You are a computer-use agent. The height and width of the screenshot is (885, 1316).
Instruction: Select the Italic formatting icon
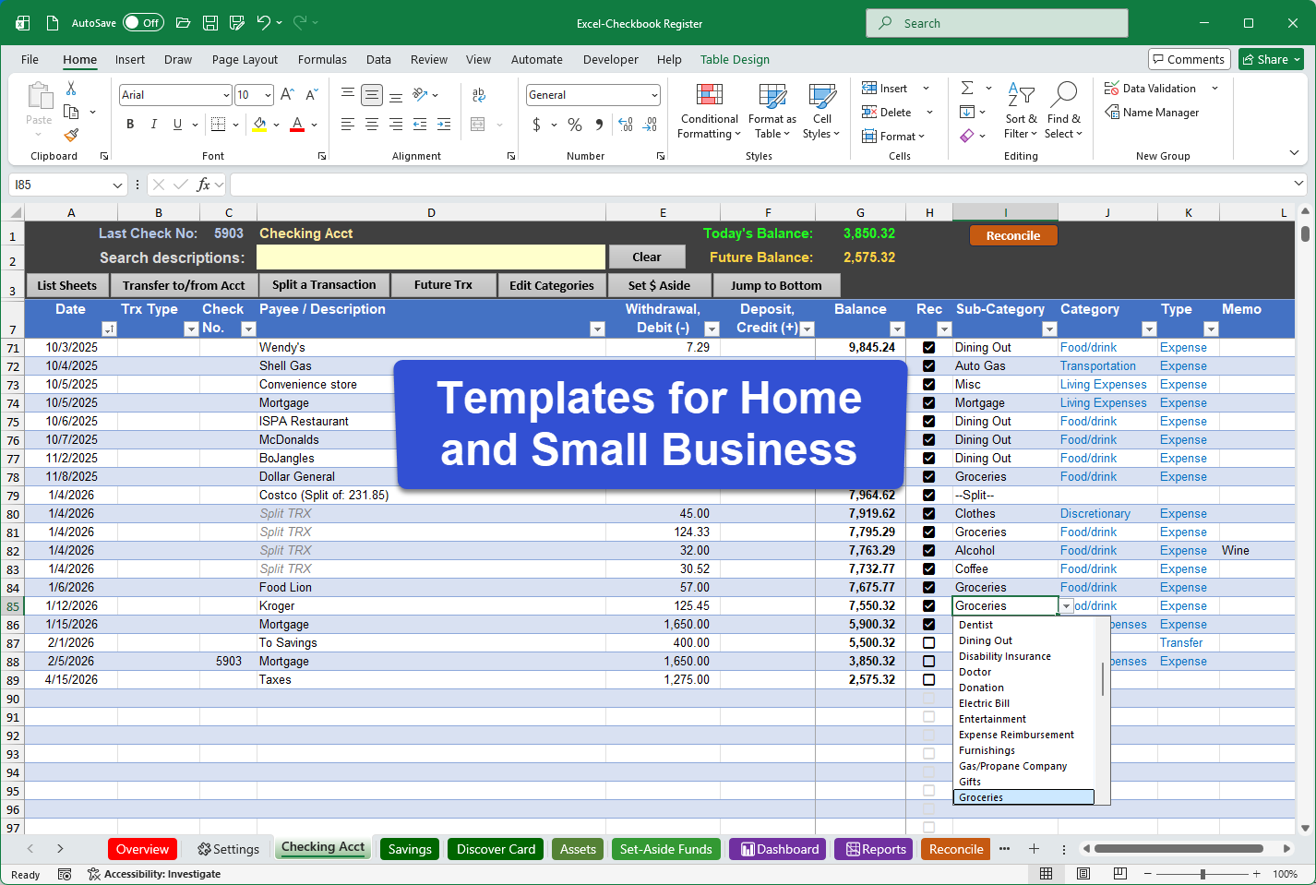point(153,123)
